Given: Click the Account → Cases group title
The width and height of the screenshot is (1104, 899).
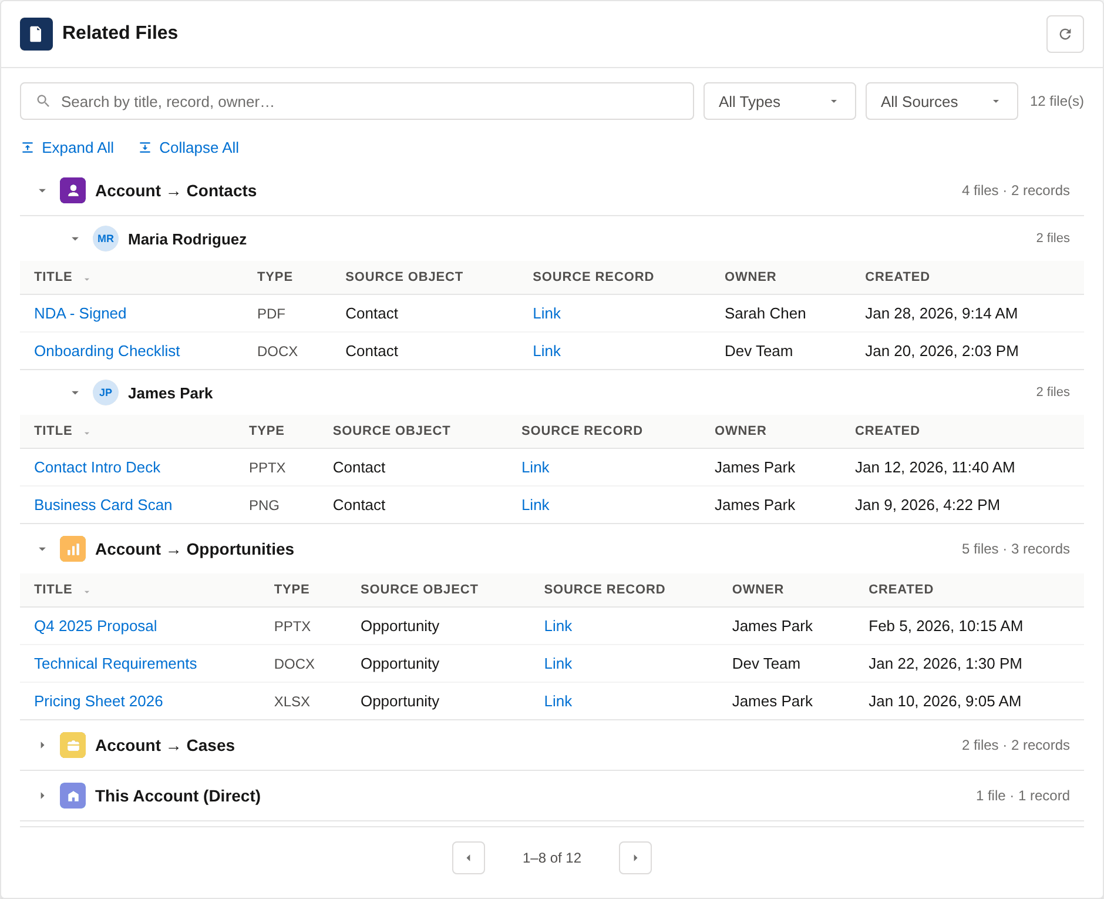Looking at the screenshot, I should point(165,745).
